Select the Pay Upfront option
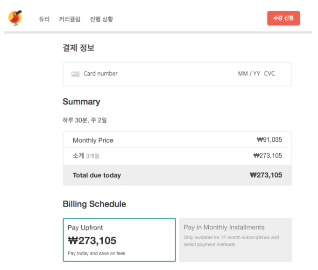 pos(119,240)
